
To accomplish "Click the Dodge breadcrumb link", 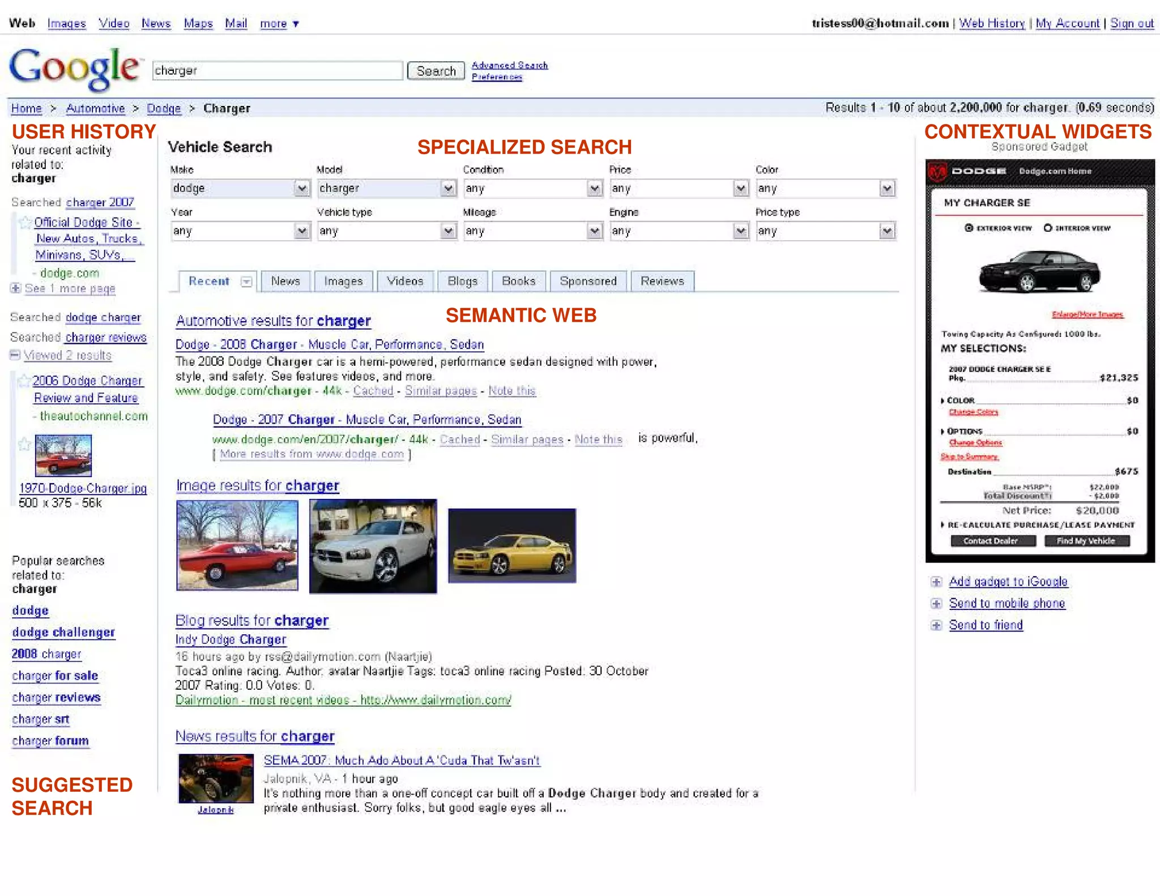I will [164, 108].
